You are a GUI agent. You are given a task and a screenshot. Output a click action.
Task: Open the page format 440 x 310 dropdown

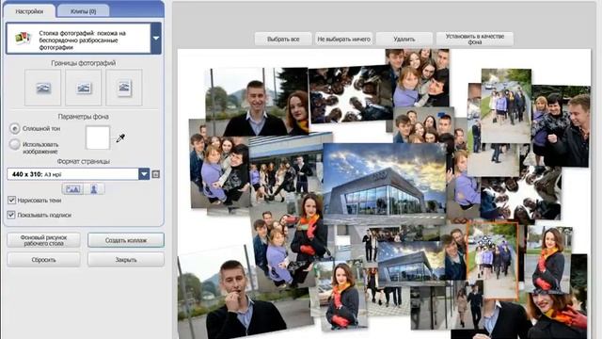pos(78,174)
